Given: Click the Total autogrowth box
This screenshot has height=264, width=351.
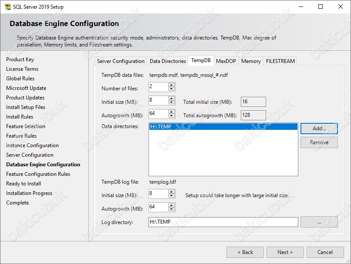Looking at the screenshot, I should [253, 115].
